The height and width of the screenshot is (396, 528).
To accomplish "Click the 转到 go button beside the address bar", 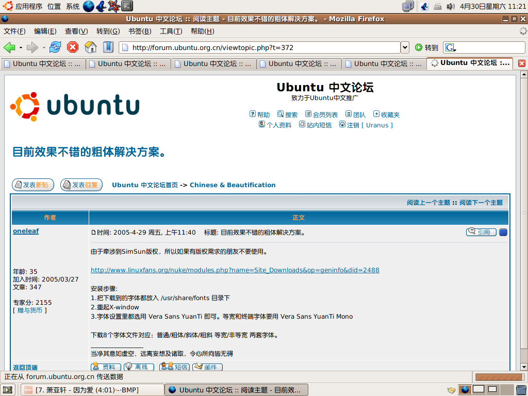I will click(426, 47).
